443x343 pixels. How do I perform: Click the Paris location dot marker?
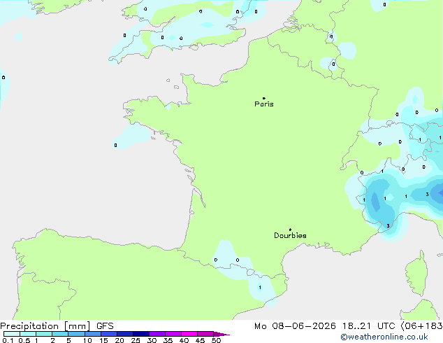tap(264, 98)
